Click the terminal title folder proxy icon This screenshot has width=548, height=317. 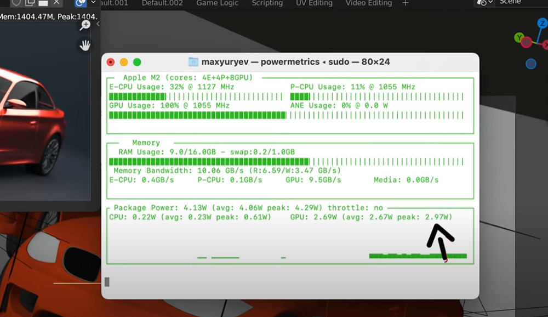[193, 62]
